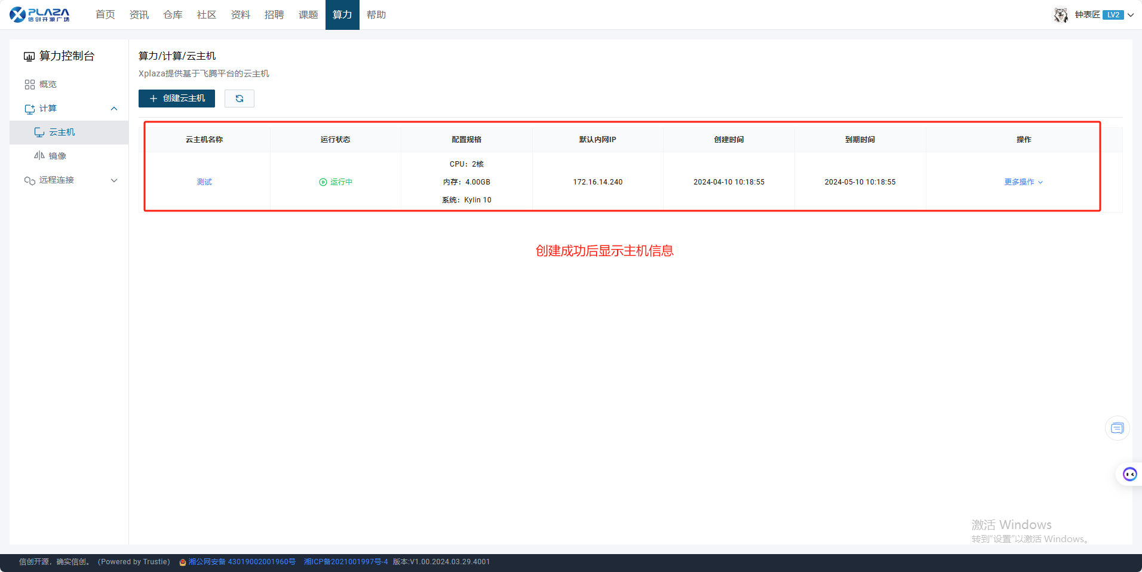The image size is (1142, 572).
Task: Open the 湘ICP备 record link
Action: tap(346, 562)
